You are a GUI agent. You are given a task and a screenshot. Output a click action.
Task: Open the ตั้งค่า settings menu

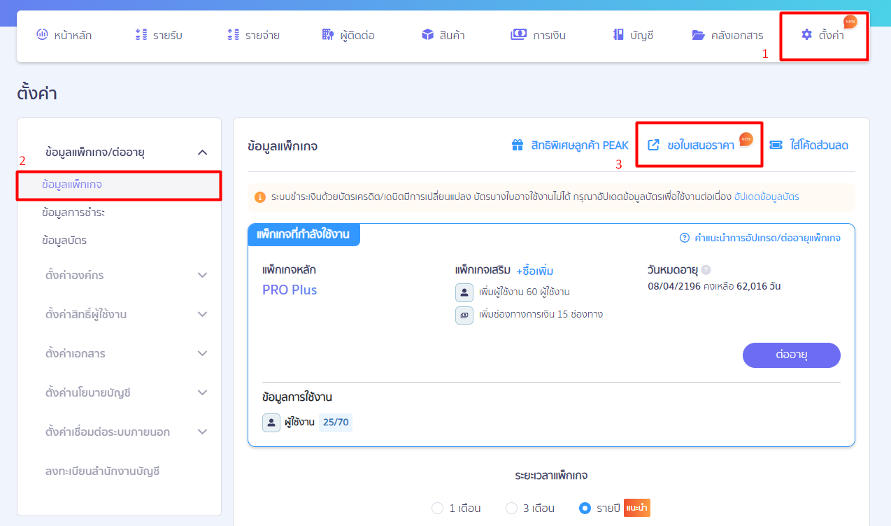(x=822, y=35)
